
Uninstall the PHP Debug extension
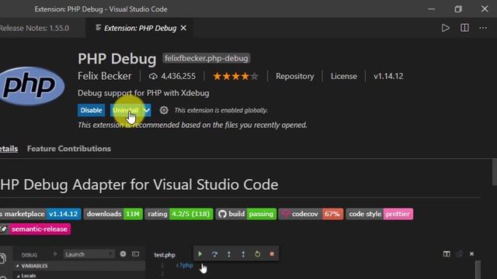pos(126,110)
